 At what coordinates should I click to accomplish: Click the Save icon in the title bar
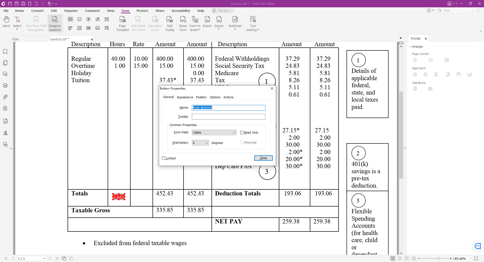pyautogui.click(x=16, y=4)
